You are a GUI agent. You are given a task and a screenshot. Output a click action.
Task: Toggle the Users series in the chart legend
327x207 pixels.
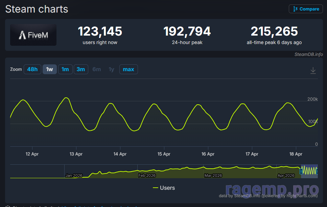(x=164, y=188)
